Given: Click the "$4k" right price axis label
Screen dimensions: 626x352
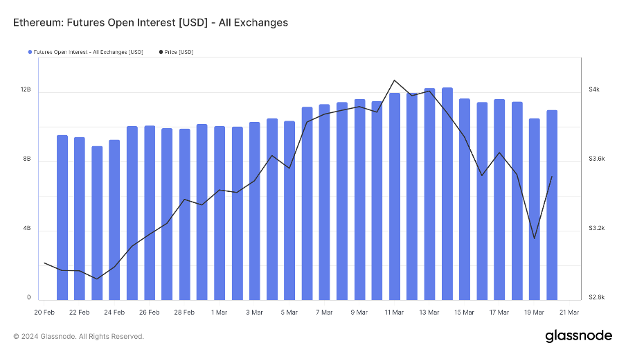Looking at the screenshot, I should (593, 90).
